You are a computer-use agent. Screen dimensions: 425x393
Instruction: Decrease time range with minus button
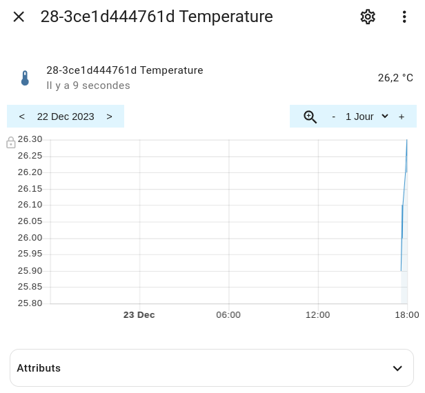(x=334, y=117)
